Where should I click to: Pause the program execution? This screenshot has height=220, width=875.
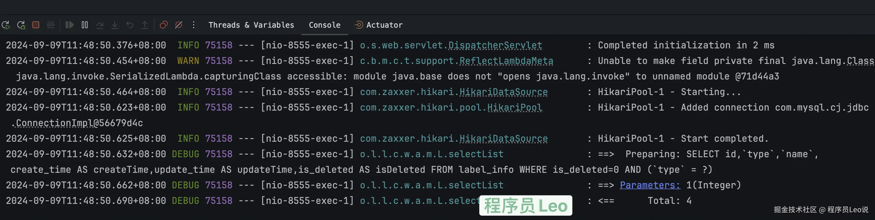(84, 25)
